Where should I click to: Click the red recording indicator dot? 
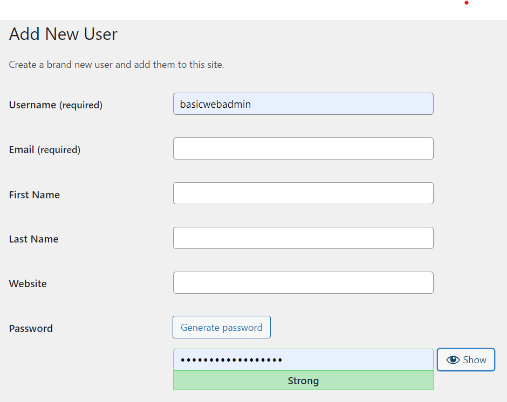click(x=466, y=3)
